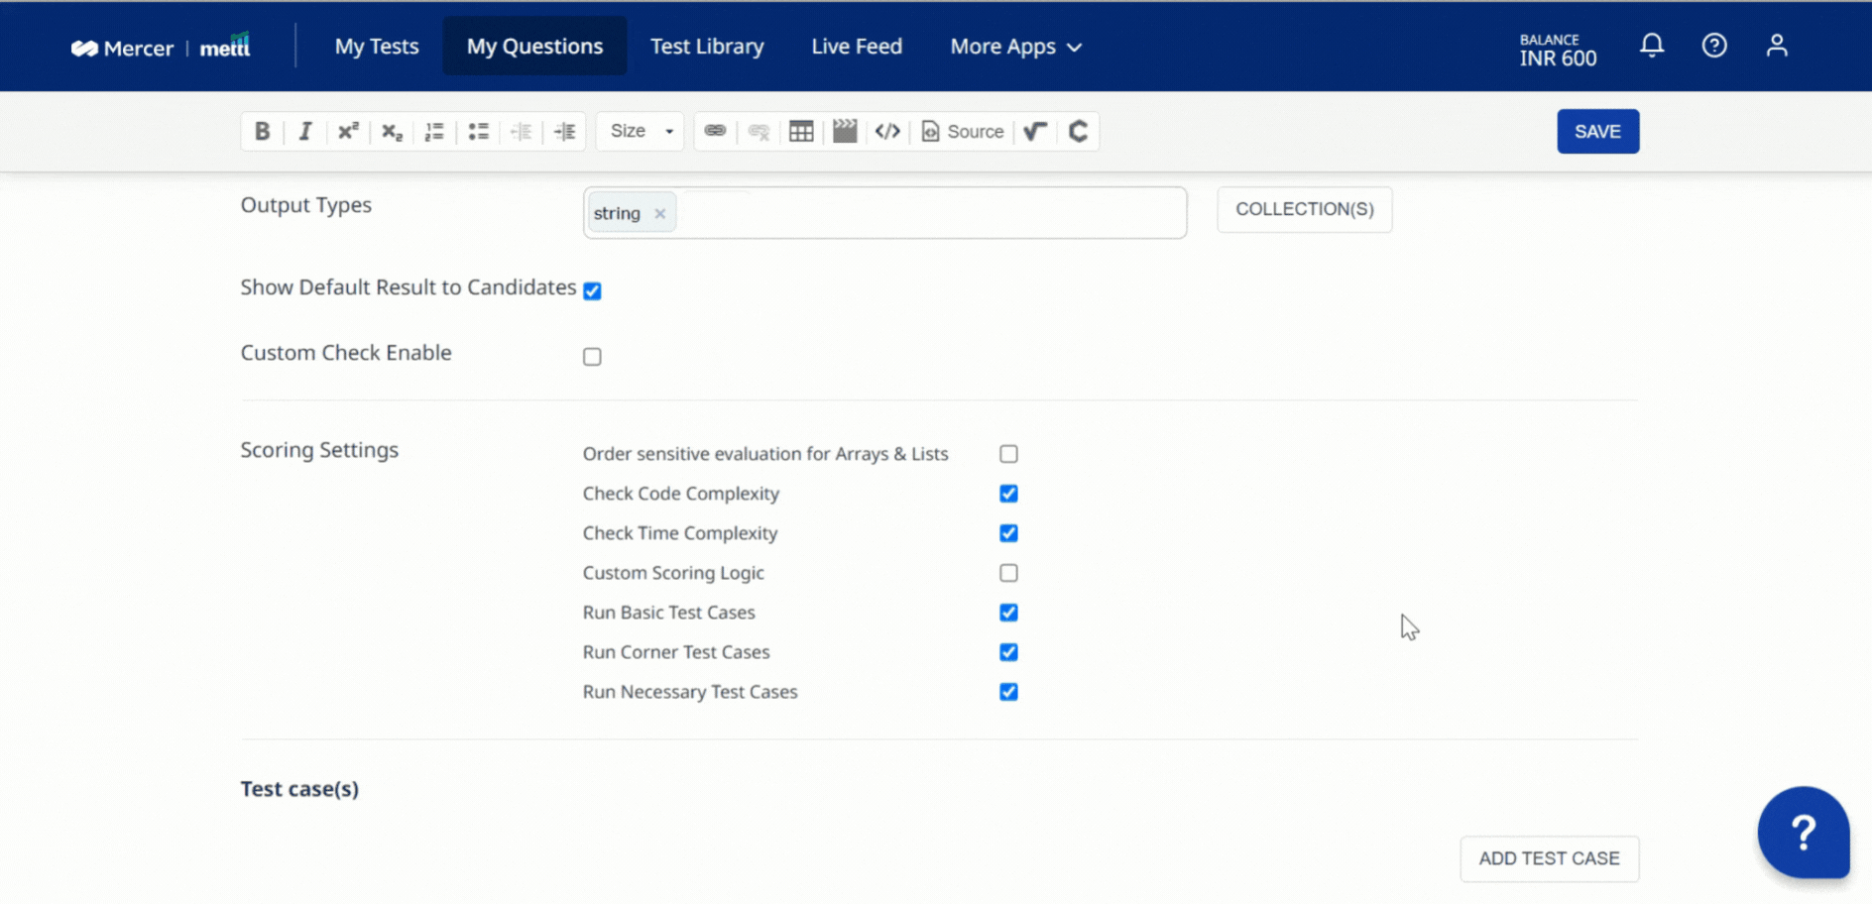Increase indent in editor toolbar
1872x904 pixels.
coord(565,131)
